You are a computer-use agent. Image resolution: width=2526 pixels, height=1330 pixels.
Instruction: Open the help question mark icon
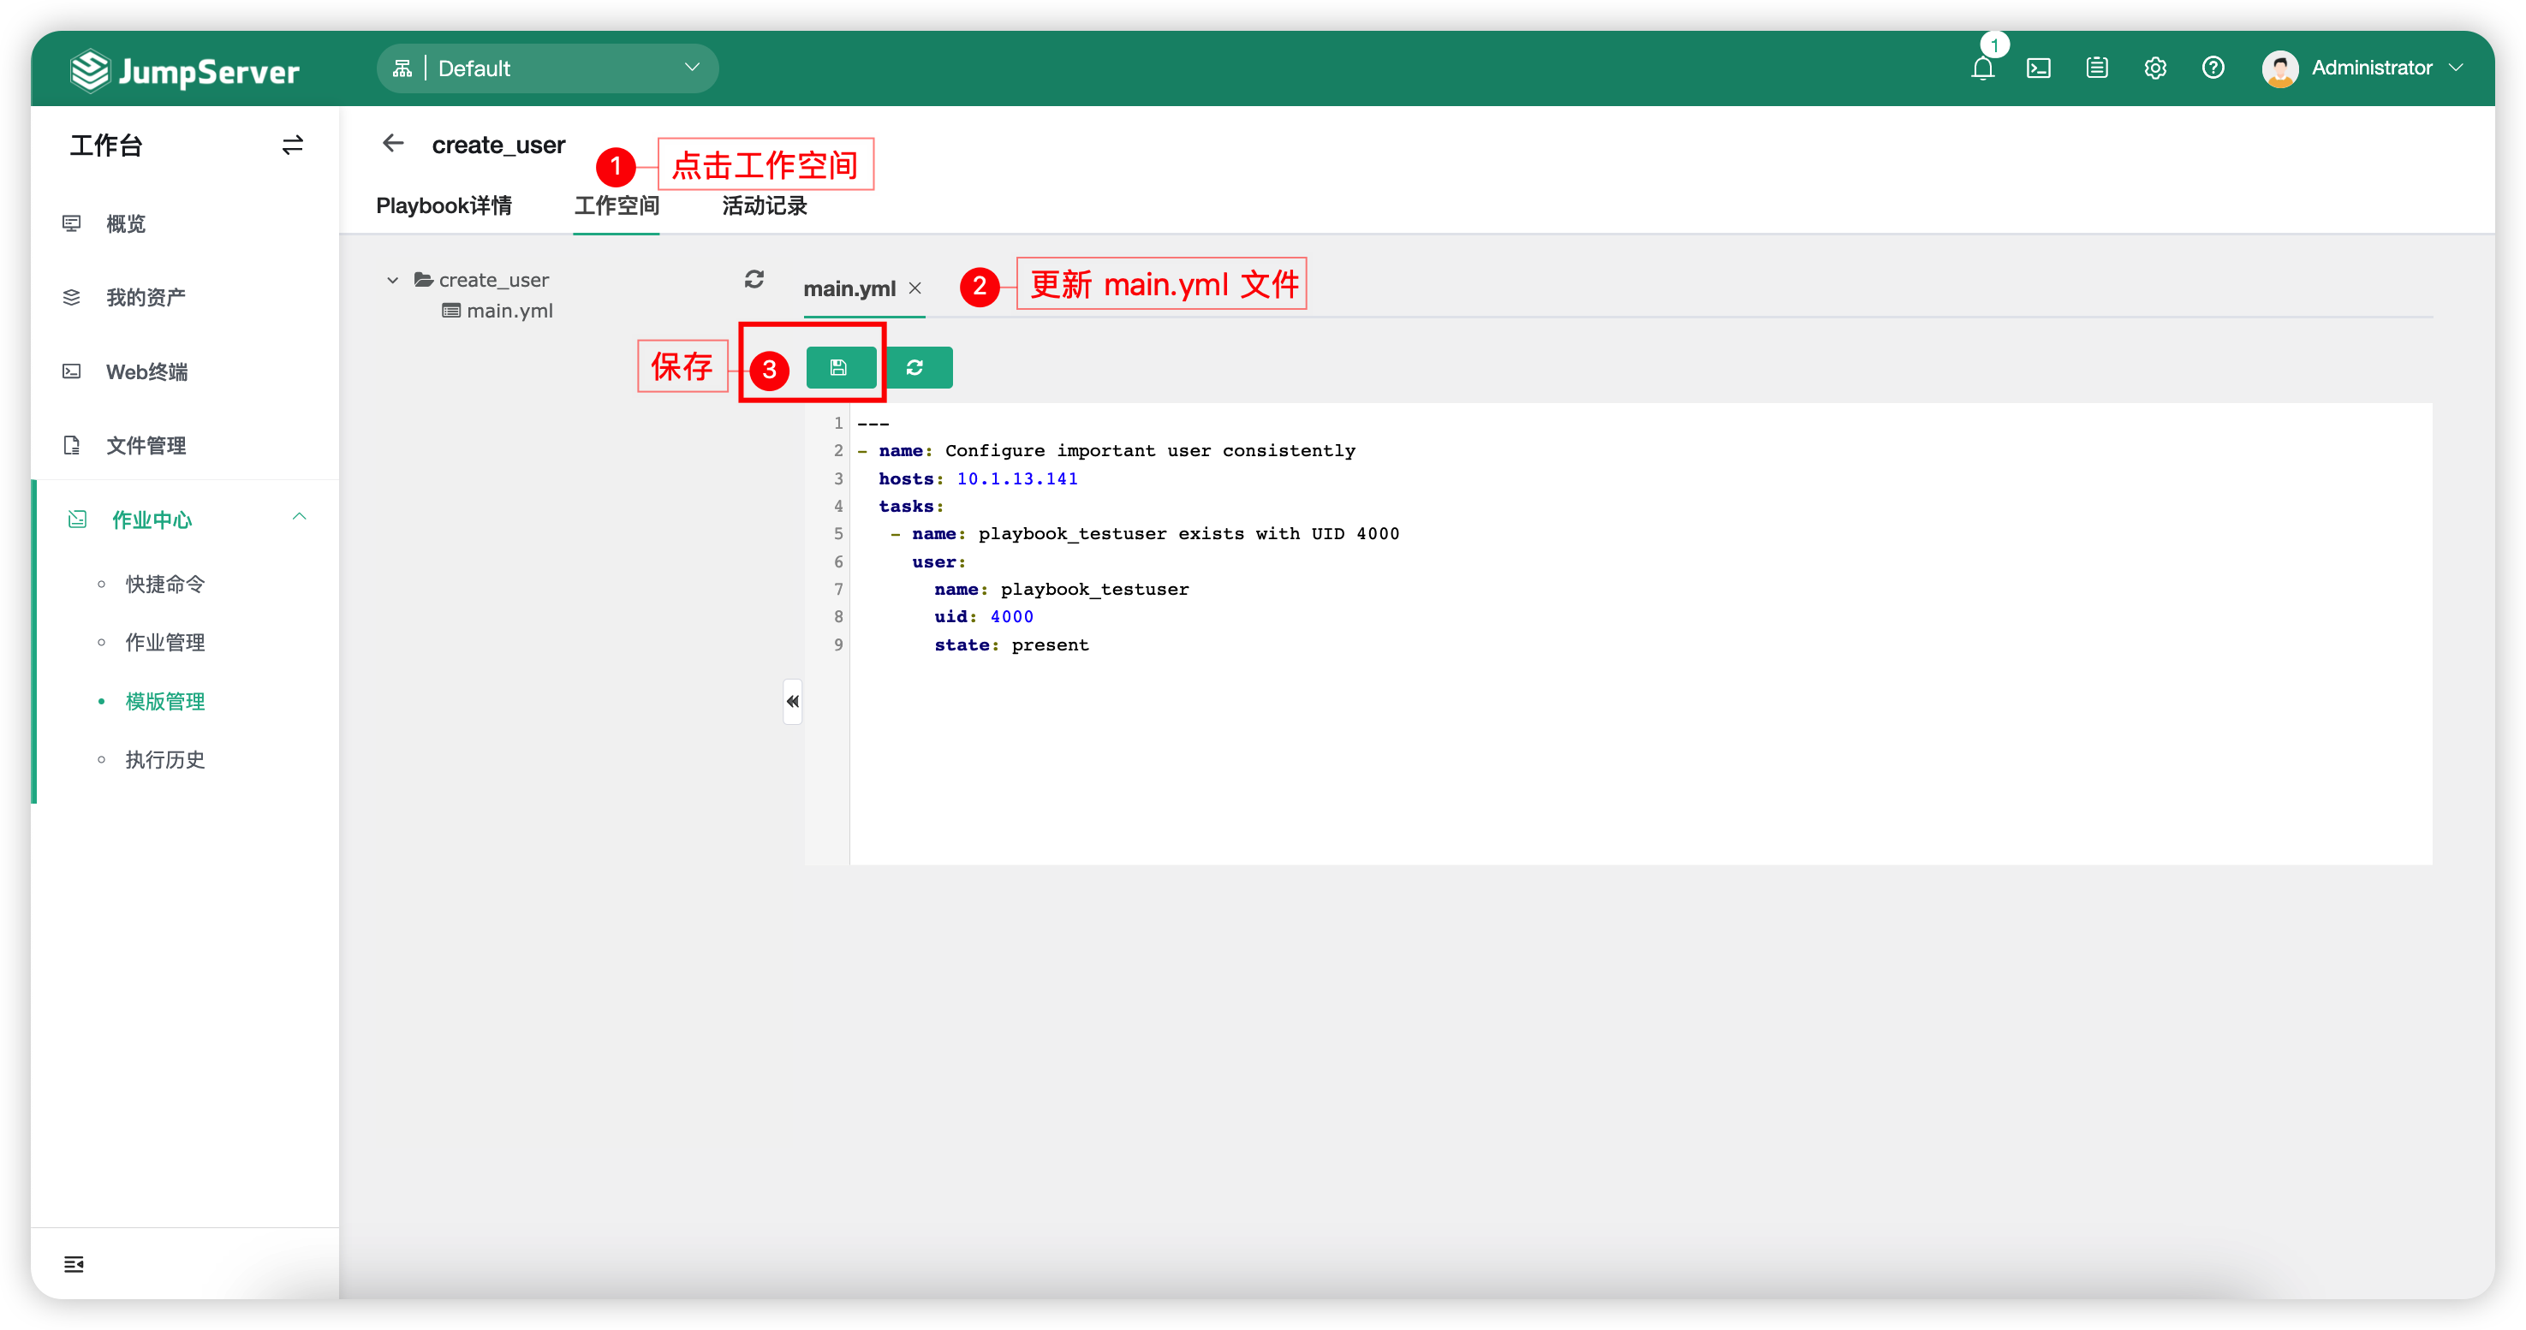(2213, 68)
